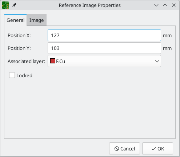Toggle the pin window icon

[x=14, y=5]
